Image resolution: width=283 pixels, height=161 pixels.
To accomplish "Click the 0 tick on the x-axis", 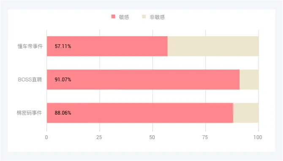I will (46, 137).
